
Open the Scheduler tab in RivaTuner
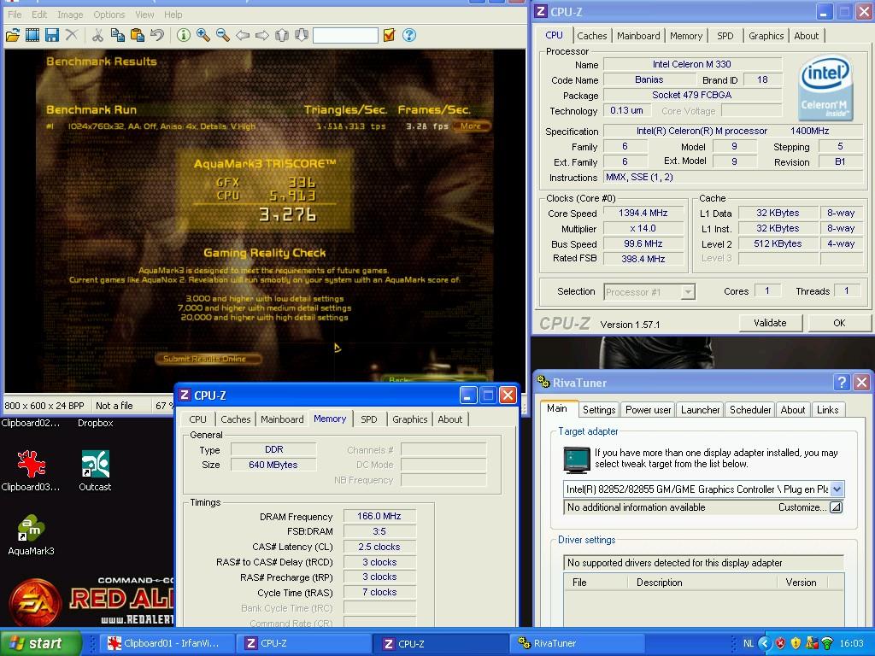[750, 410]
